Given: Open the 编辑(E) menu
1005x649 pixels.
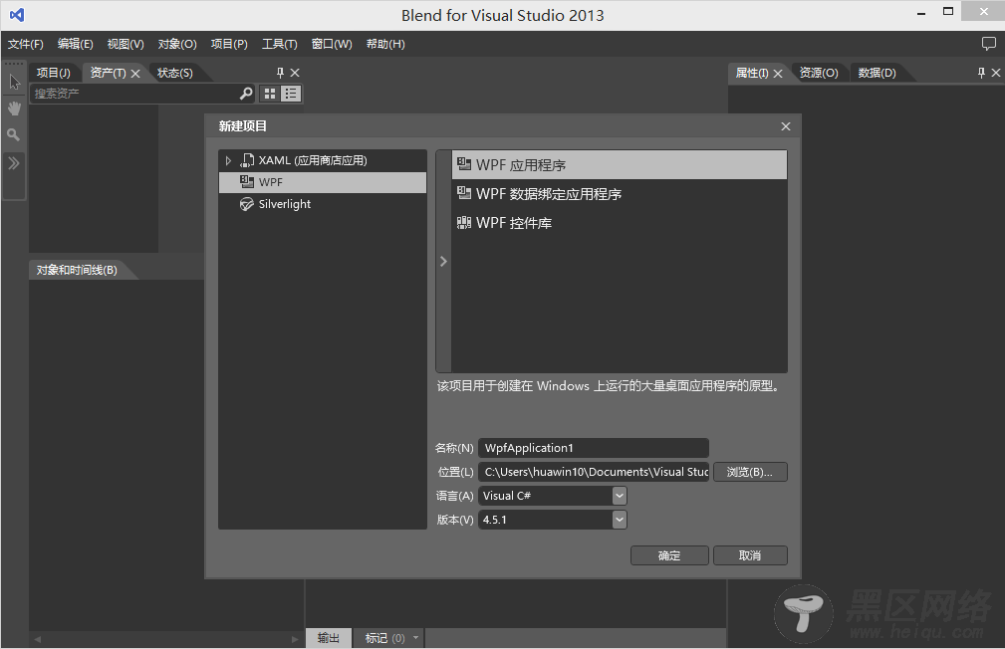Looking at the screenshot, I should pos(75,44).
